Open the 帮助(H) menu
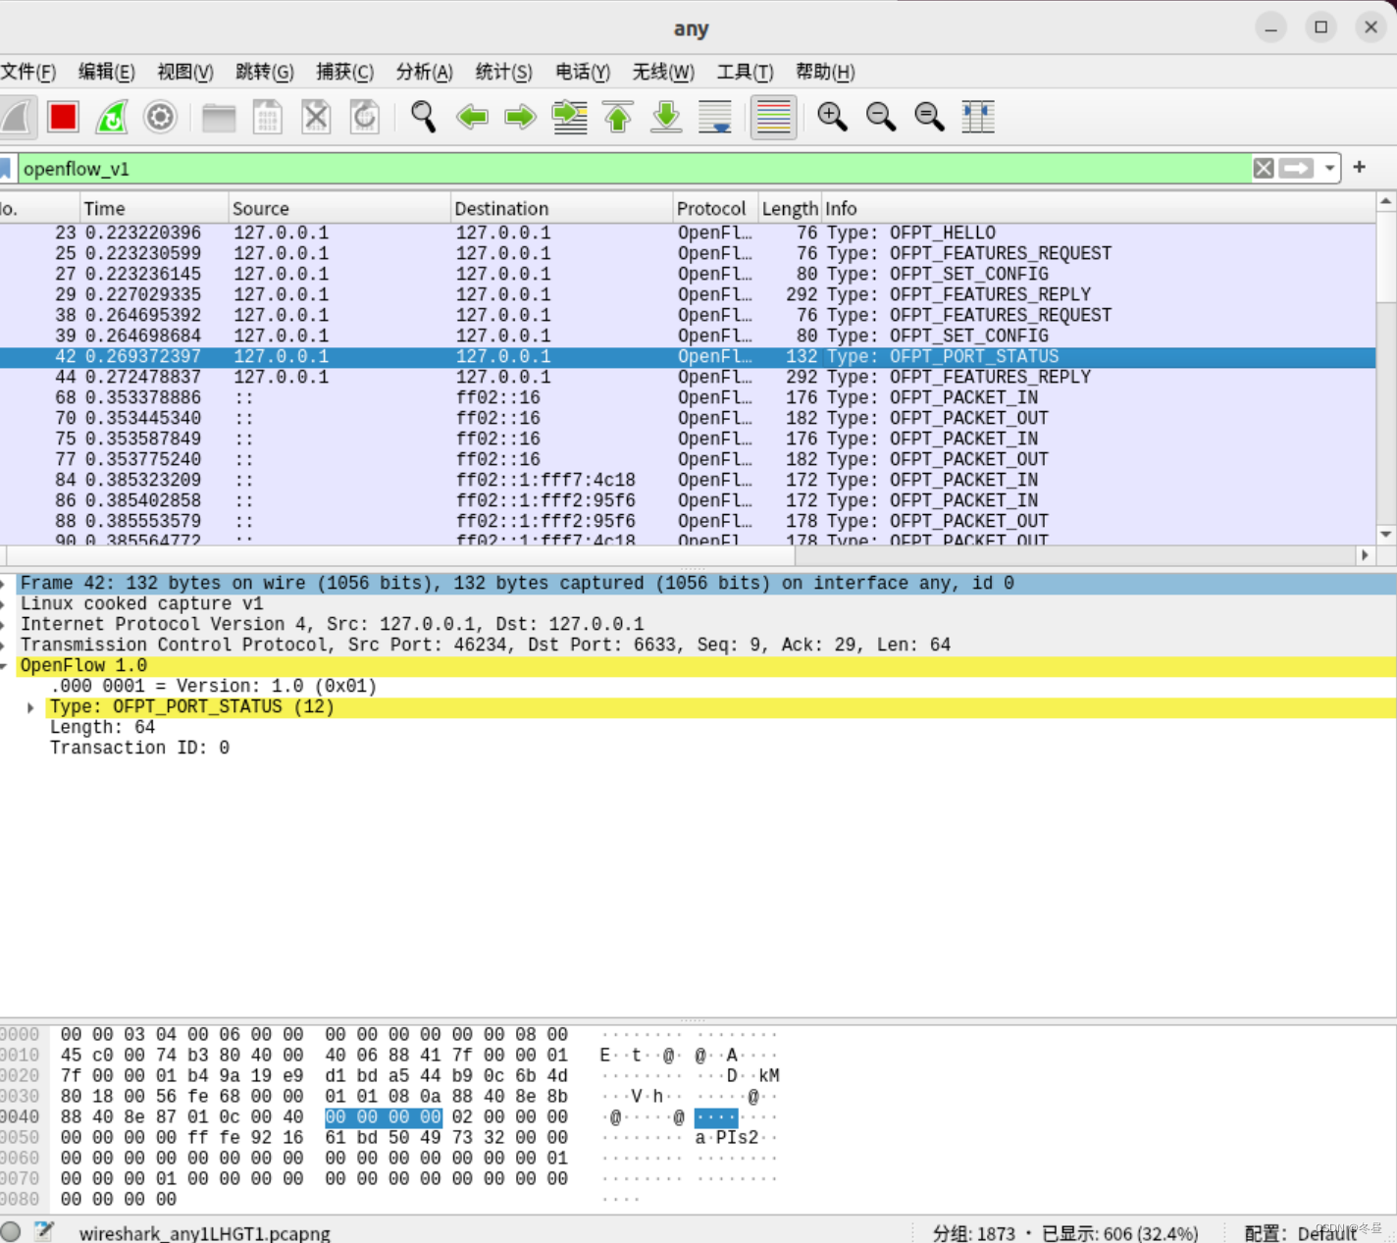Viewport: 1397px width, 1243px height. 825,72
